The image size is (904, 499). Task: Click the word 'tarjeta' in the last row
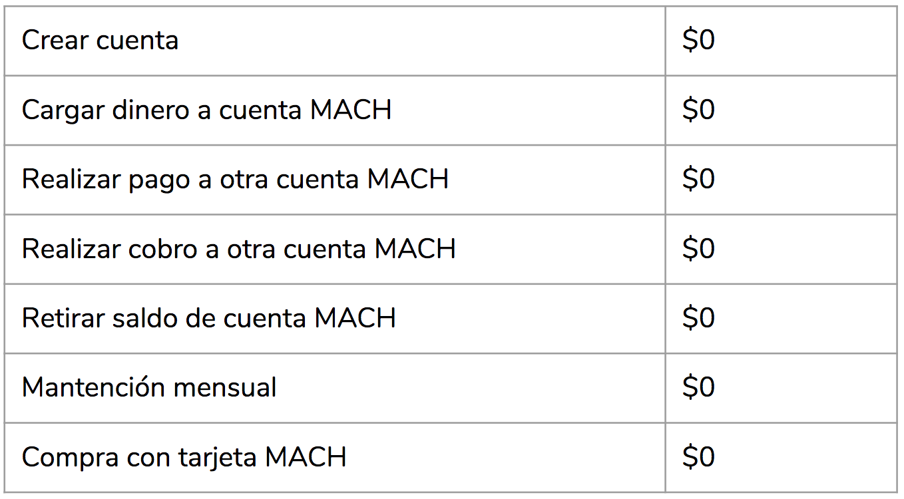[x=218, y=458]
